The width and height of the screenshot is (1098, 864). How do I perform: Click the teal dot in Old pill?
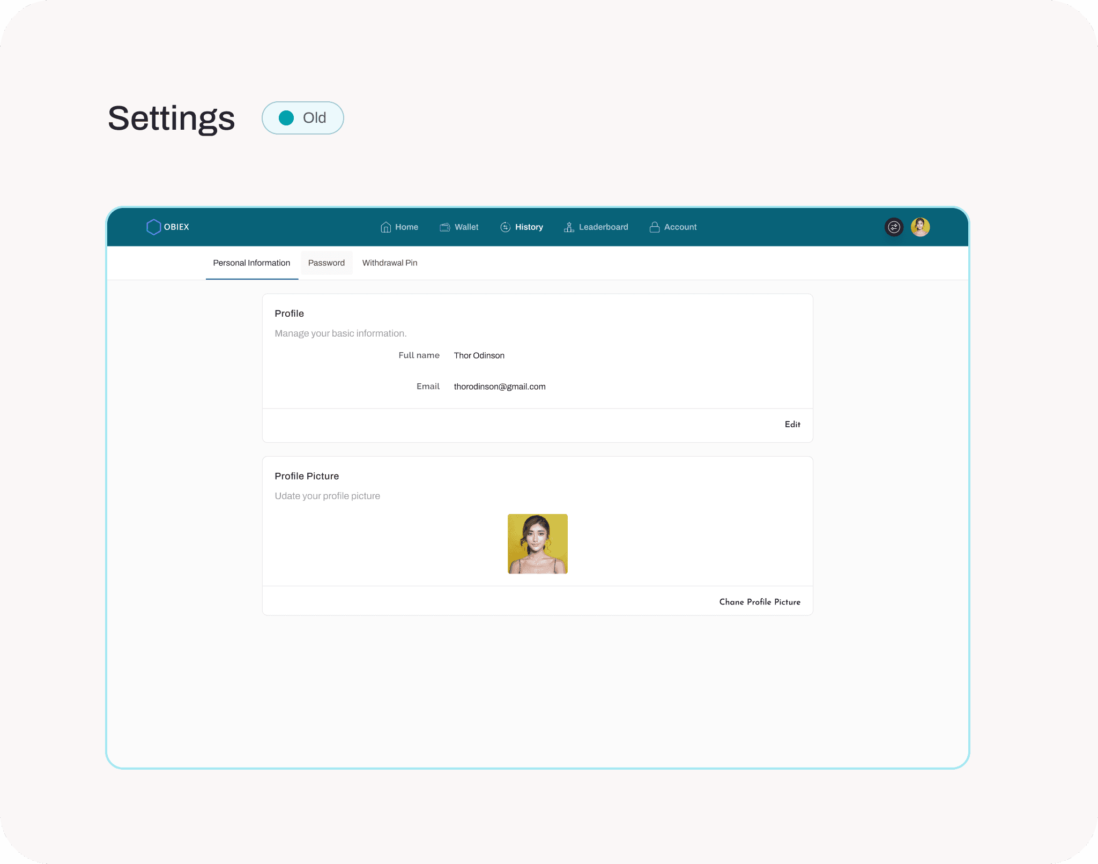coord(286,118)
